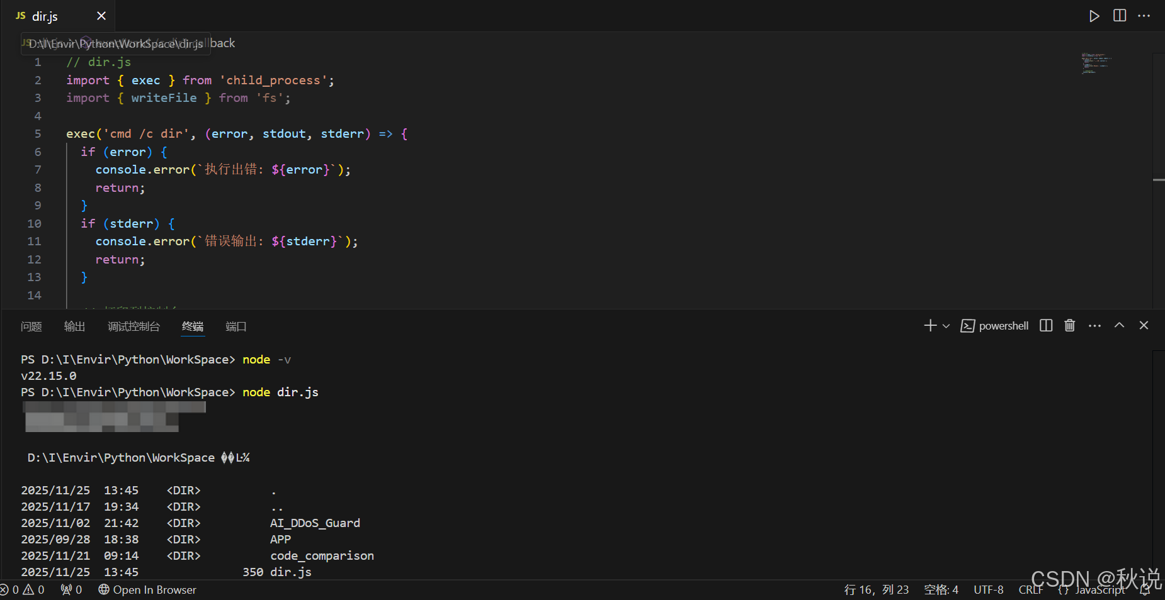Close the dir.js editor tab
The image size is (1165, 600).
pos(101,16)
